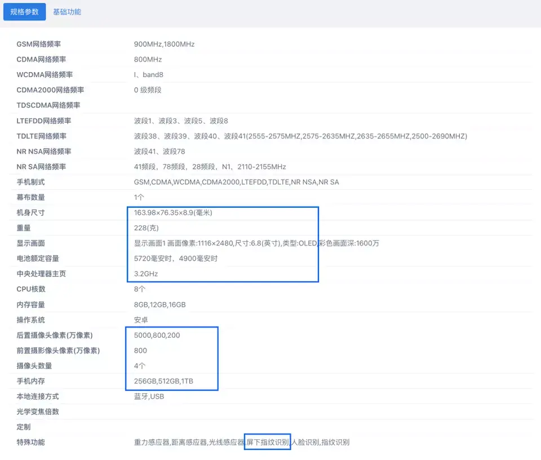Screen dimensions: 541x460
Task: Select the 摄像头数量 label
Action: coord(34,365)
